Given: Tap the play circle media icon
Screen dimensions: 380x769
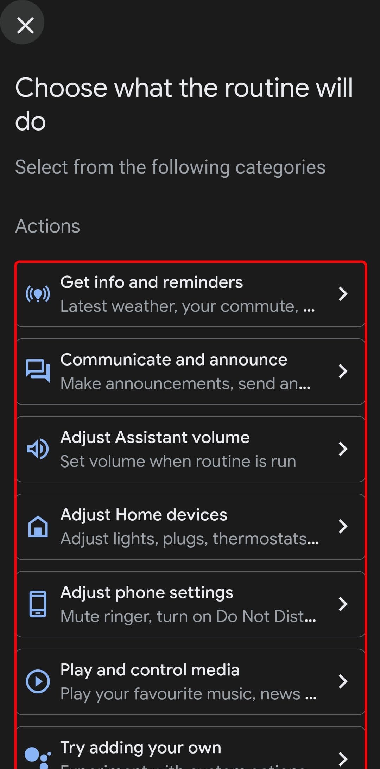Looking at the screenshot, I should 38,681.
